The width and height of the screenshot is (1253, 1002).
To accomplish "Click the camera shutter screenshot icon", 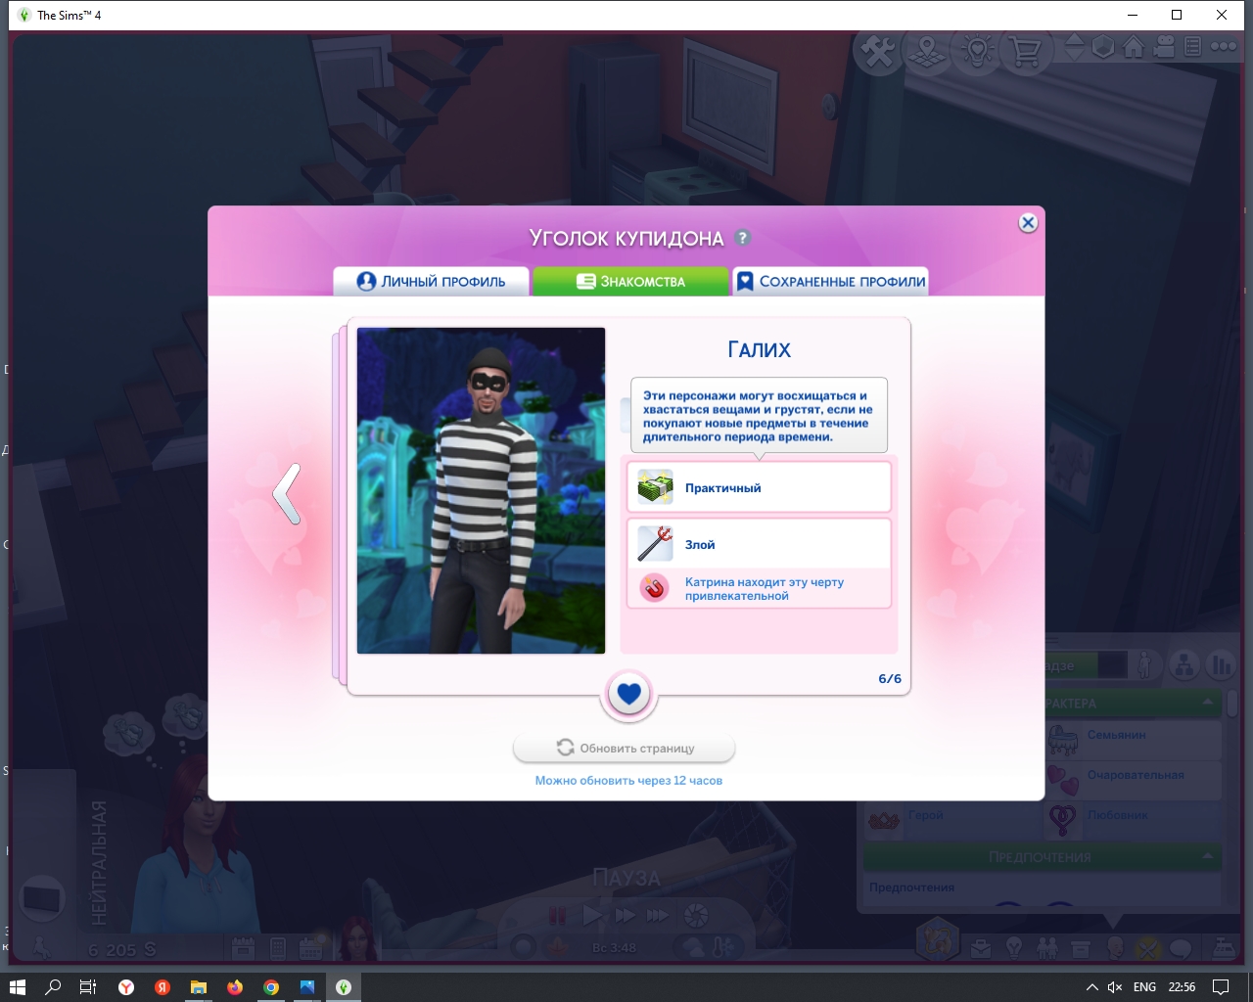I will (696, 916).
